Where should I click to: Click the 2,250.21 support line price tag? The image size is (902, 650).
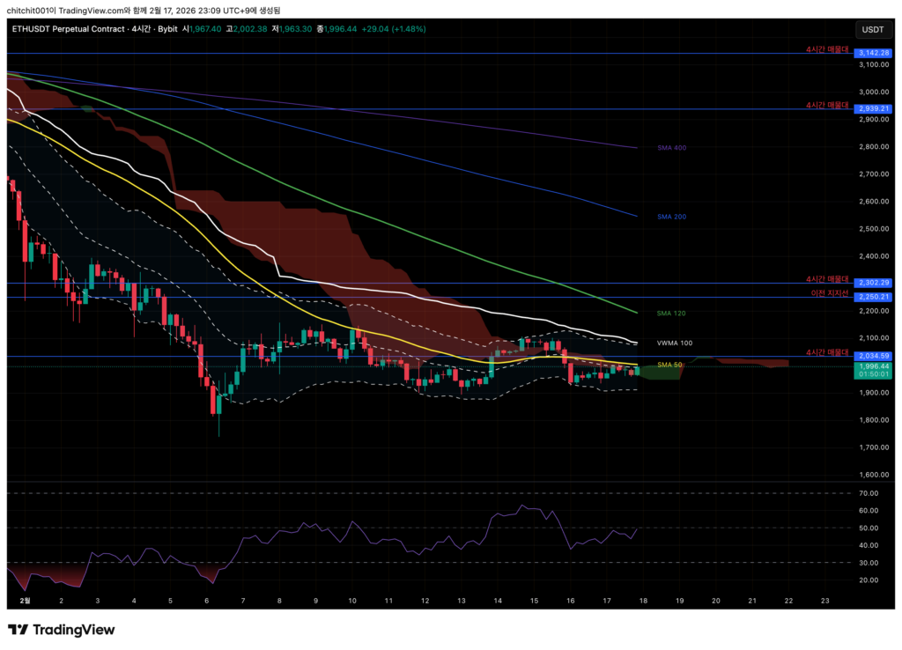click(873, 297)
